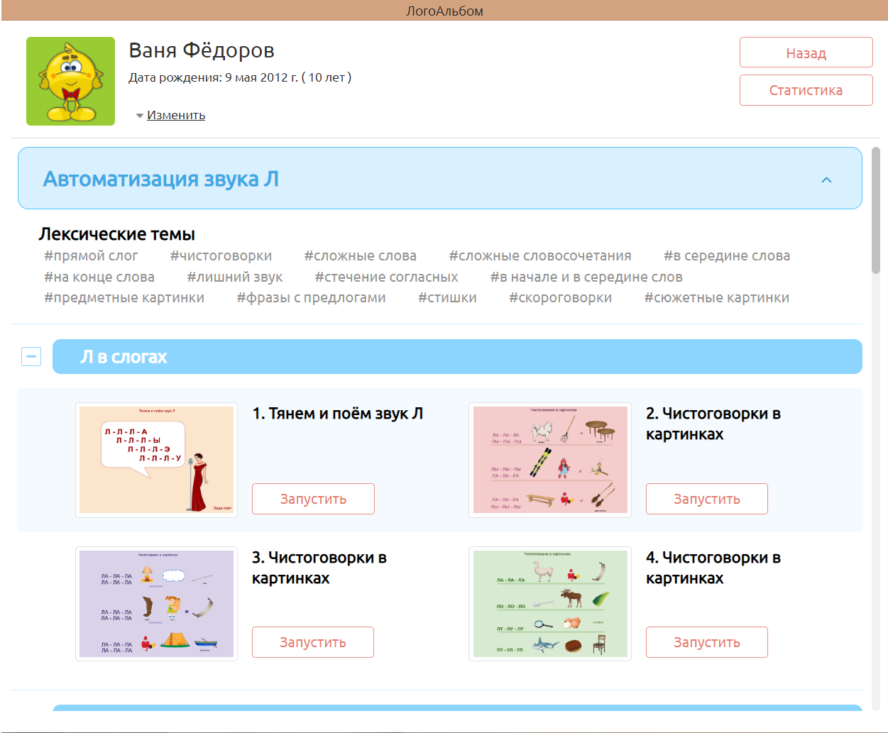Select the '#чистоговорки' tag
Screen dimensions: 888x733
pyautogui.click(x=221, y=256)
